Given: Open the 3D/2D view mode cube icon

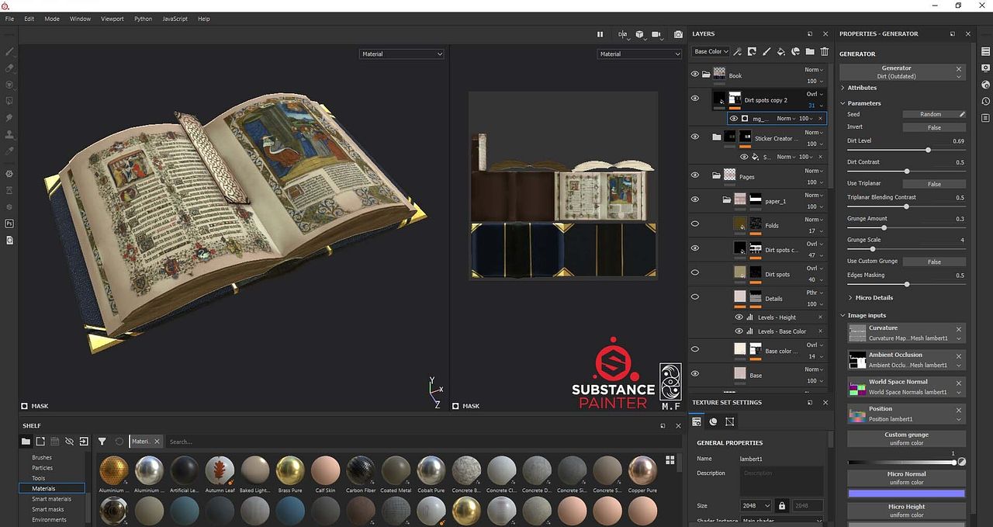Looking at the screenshot, I should point(640,34).
